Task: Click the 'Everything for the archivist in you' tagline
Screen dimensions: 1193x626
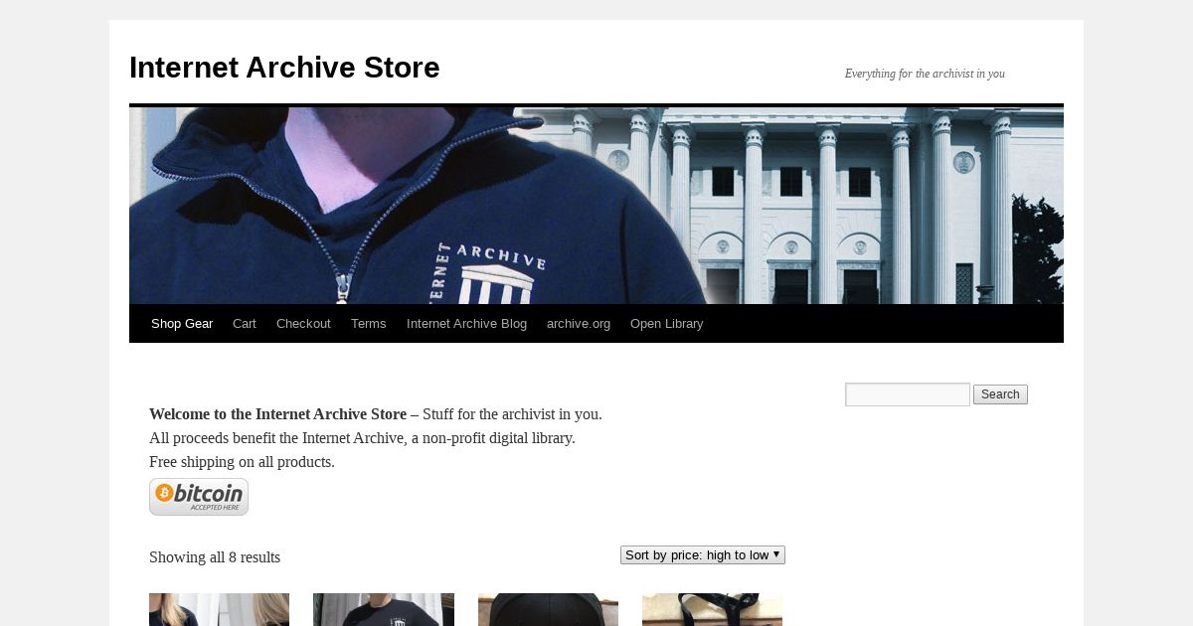Action: click(x=925, y=74)
